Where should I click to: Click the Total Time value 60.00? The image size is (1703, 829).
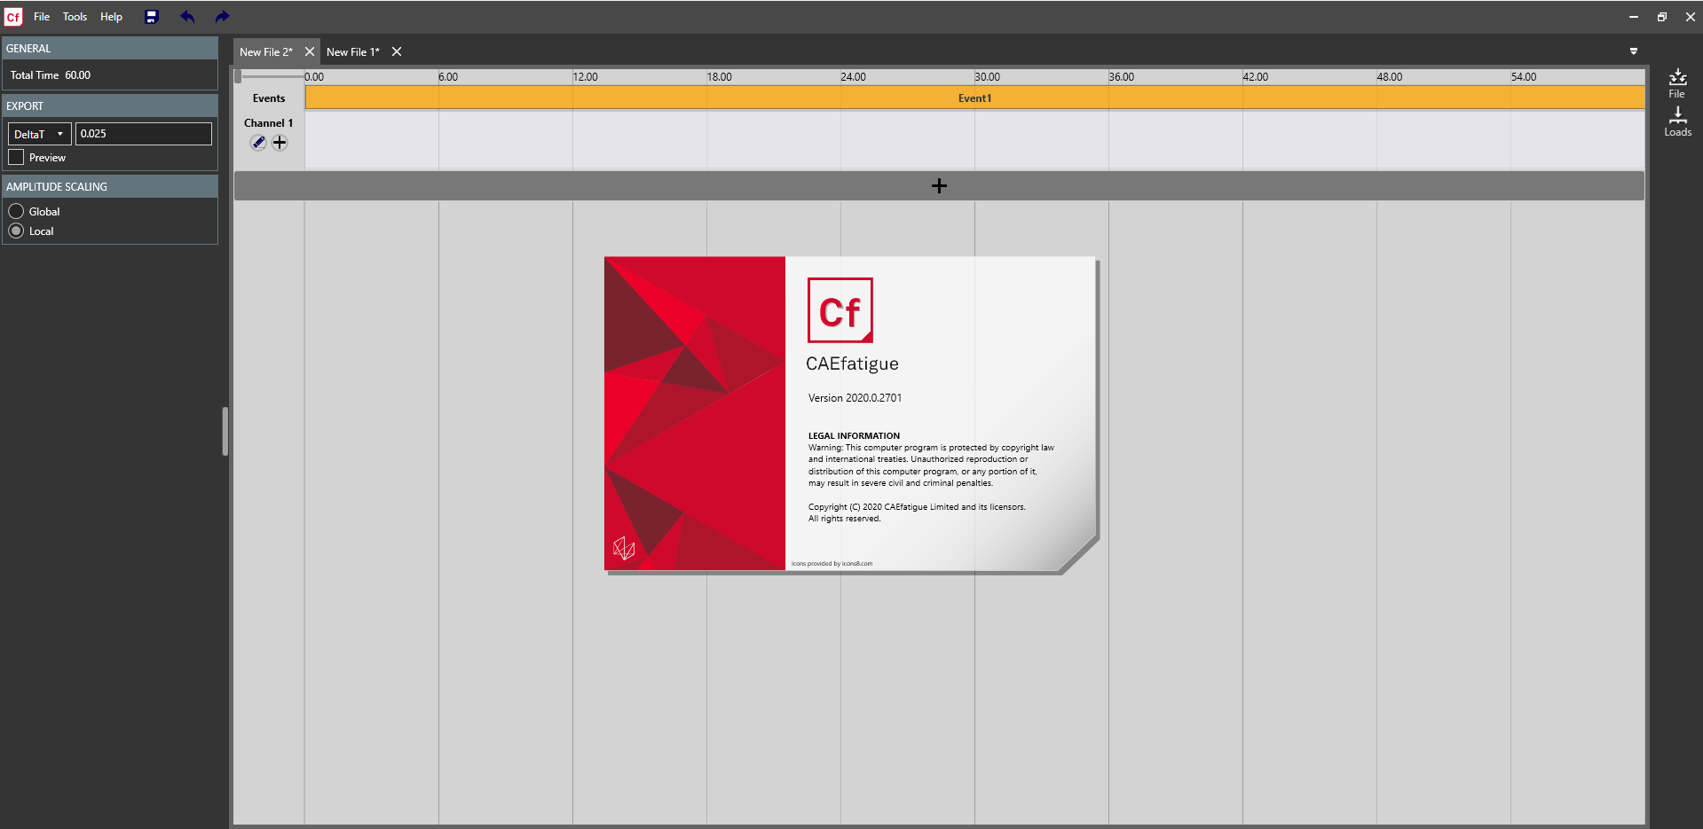(77, 75)
